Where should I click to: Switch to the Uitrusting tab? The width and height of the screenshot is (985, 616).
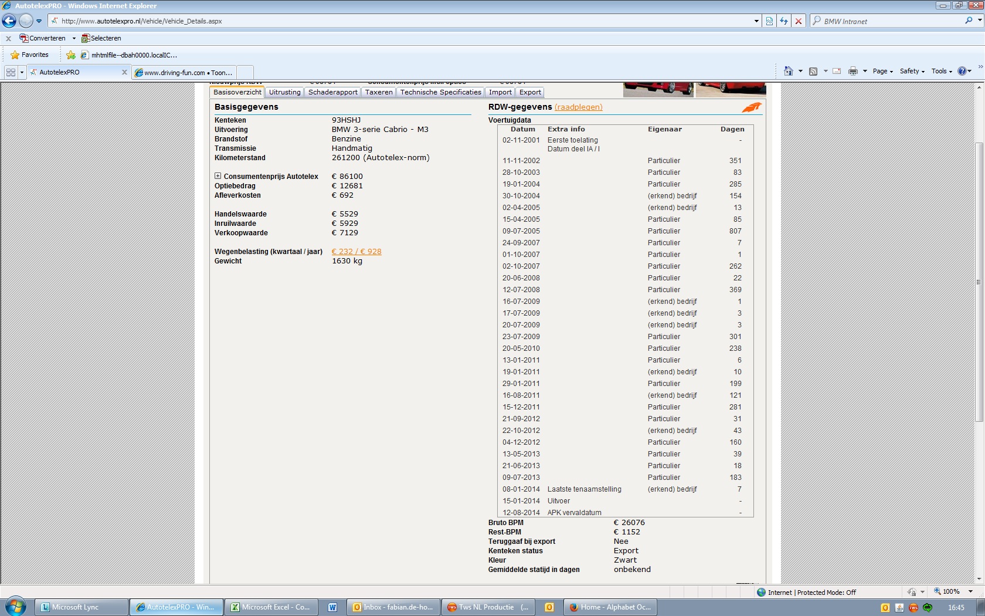click(x=285, y=92)
